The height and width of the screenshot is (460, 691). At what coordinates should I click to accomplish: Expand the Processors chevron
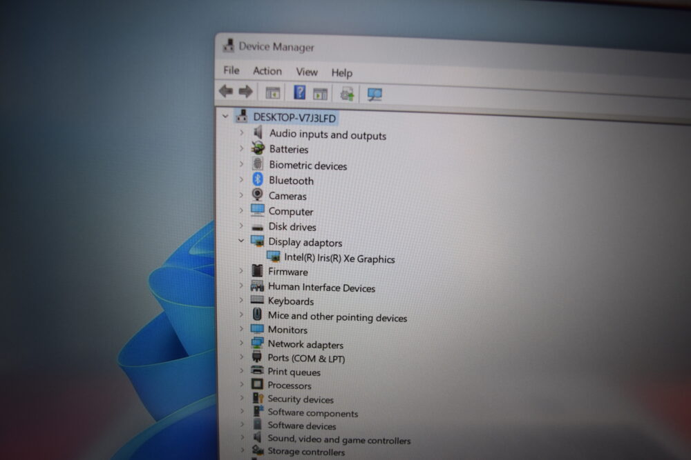(x=241, y=384)
